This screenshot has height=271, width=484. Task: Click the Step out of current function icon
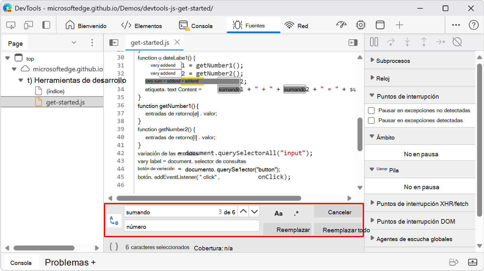click(x=424, y=42)
